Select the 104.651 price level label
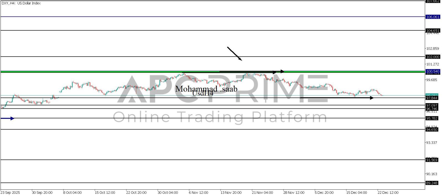The width and height of the screenshot is (442, 196). click(433, 31)
